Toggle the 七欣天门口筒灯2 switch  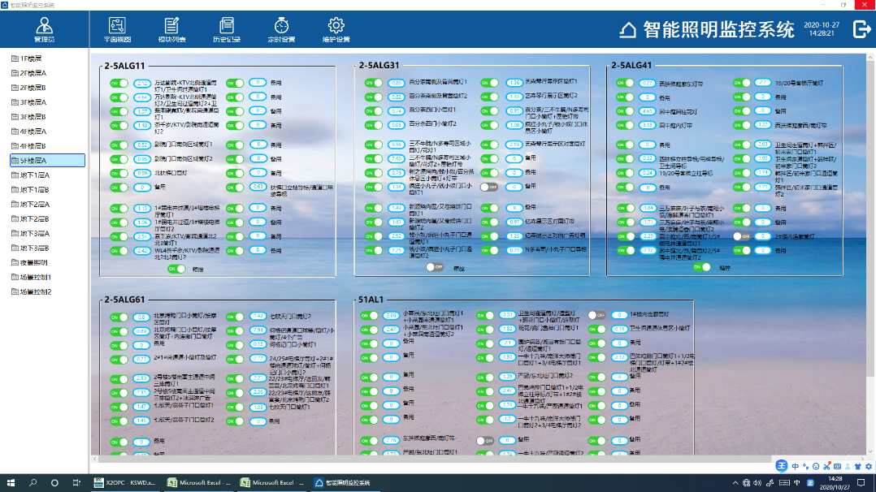(x=235, y=317)
